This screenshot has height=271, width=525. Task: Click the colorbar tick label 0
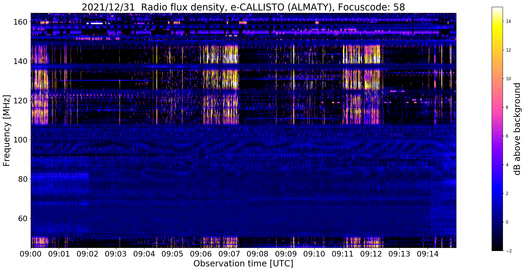click(507, 222)
